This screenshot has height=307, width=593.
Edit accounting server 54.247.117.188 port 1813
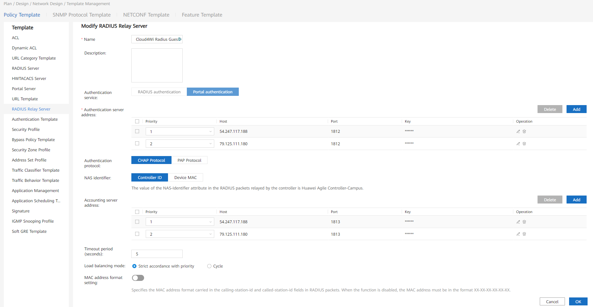pos(518,222)
